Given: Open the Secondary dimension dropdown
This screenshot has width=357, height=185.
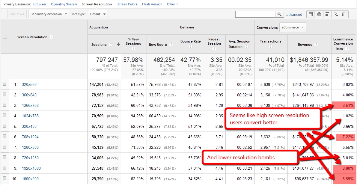Looking at the screenshot, I should [48, 14].
